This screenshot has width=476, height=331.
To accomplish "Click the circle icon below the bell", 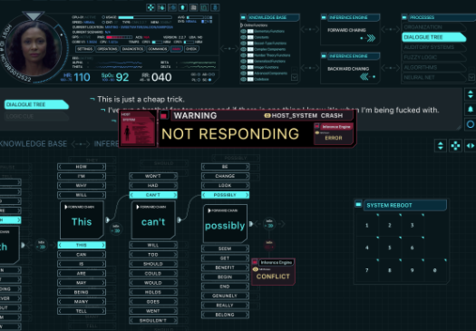I will 471,124.
